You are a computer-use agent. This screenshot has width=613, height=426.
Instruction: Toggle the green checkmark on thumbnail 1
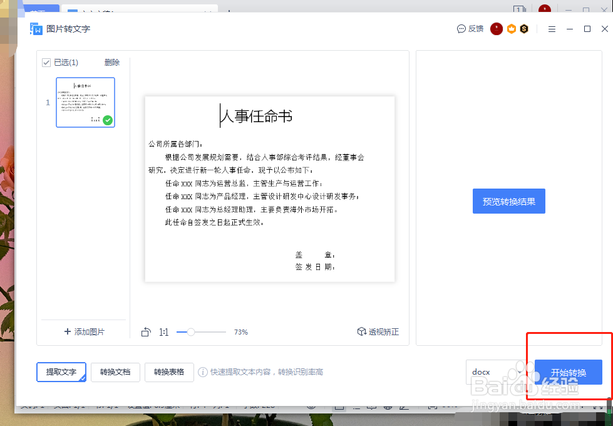(x=108, y=120)
